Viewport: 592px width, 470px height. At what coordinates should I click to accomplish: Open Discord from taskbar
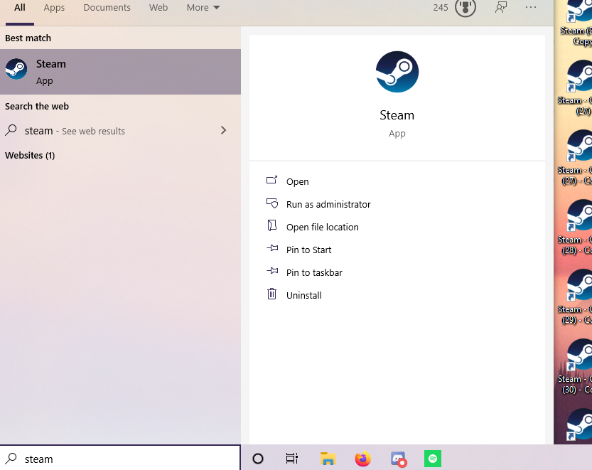coord(398,459)
